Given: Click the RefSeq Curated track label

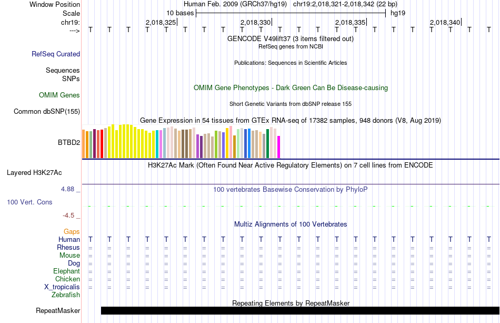Looking at the screenshot, I should (56, 54).
